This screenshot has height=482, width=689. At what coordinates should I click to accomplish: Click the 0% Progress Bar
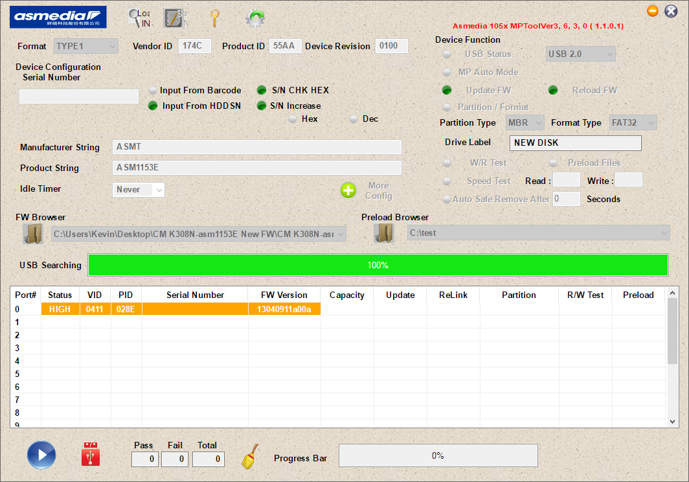coord(438,455)
